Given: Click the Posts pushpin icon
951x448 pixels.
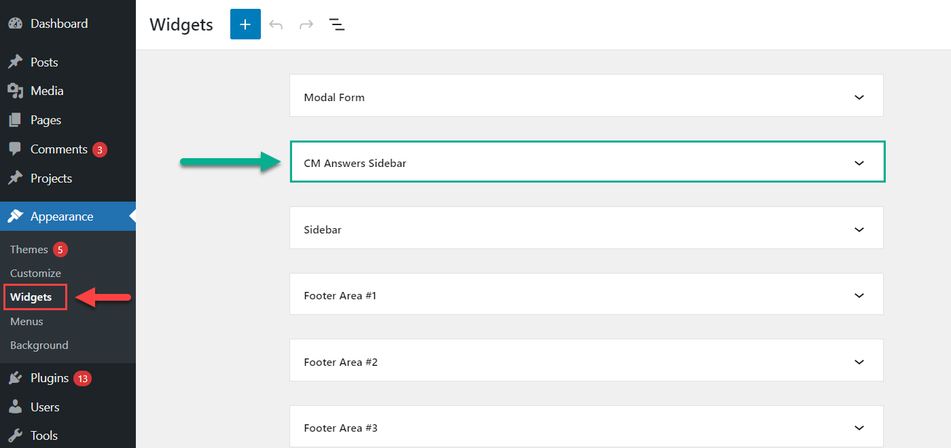Looking at the screenshot, I should click(15, 62).
